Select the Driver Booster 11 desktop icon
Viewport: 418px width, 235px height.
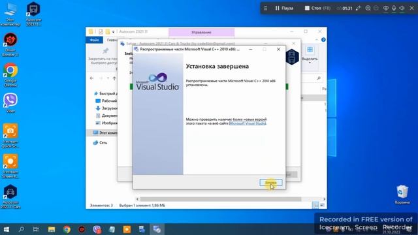10,44
